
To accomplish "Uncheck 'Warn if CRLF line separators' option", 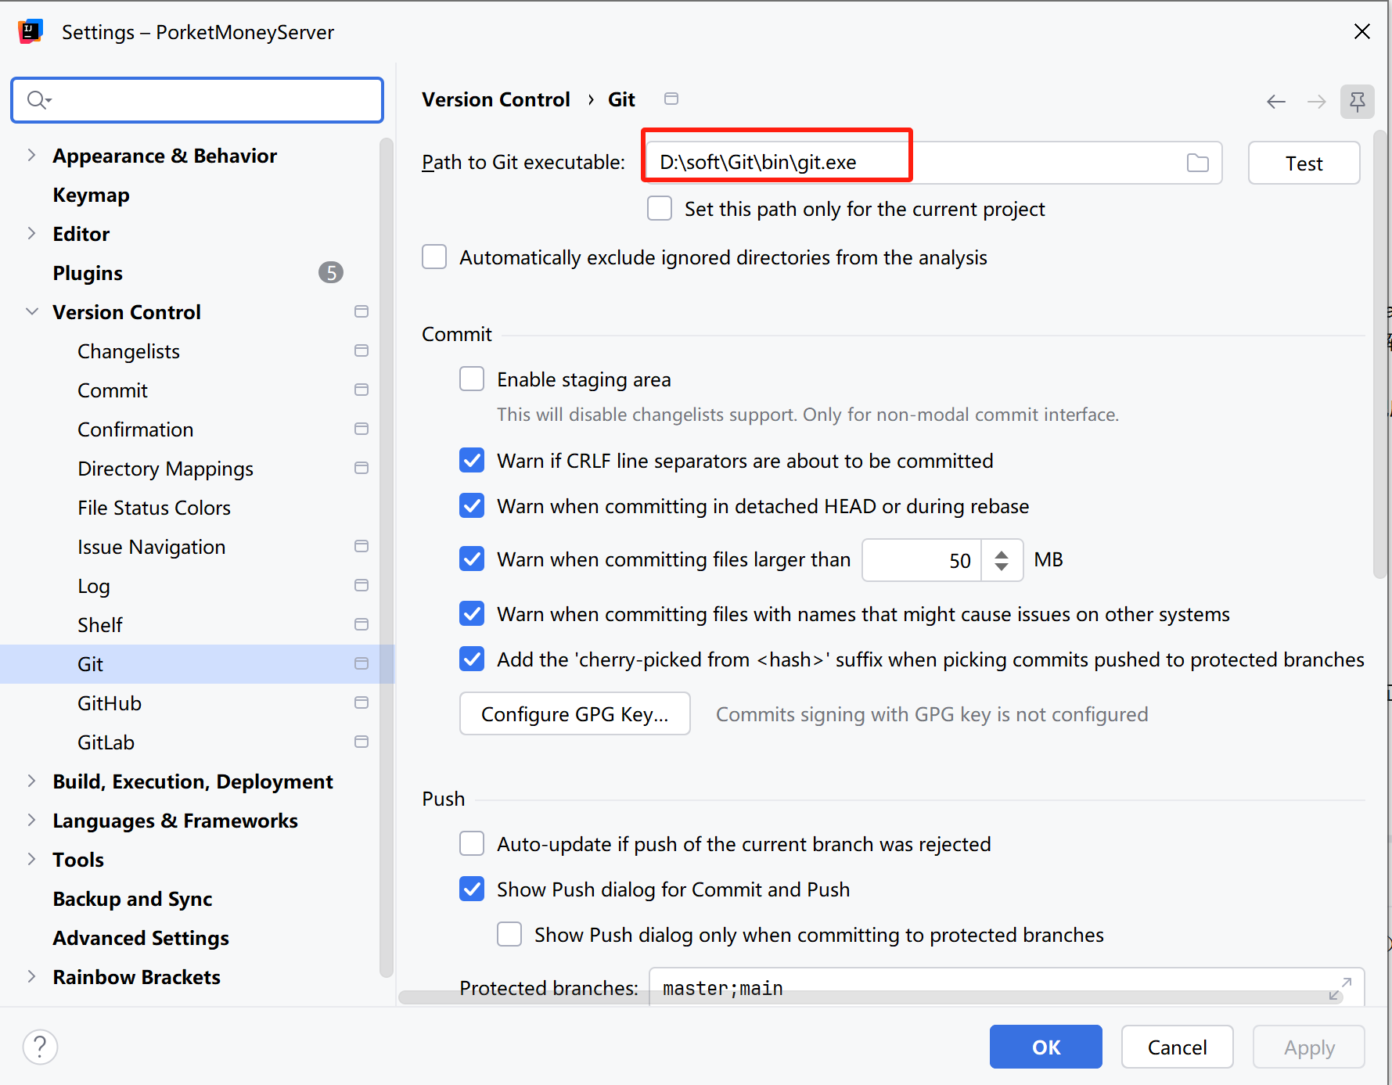I will tap(472, 461).
